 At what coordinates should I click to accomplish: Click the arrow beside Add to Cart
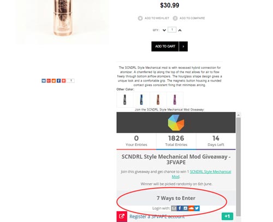(183, 46)
